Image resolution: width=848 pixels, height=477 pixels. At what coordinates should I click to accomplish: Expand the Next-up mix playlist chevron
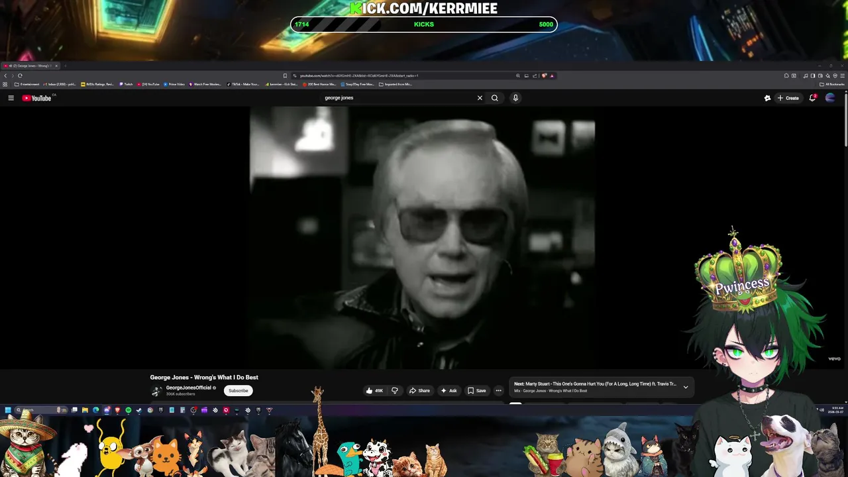click(x=686, y=387)
